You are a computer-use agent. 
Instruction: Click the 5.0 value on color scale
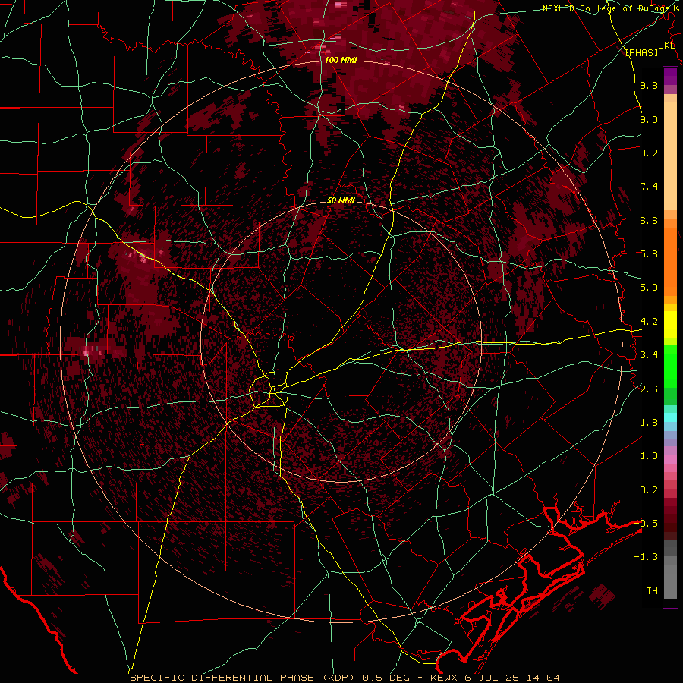point(649,288)
